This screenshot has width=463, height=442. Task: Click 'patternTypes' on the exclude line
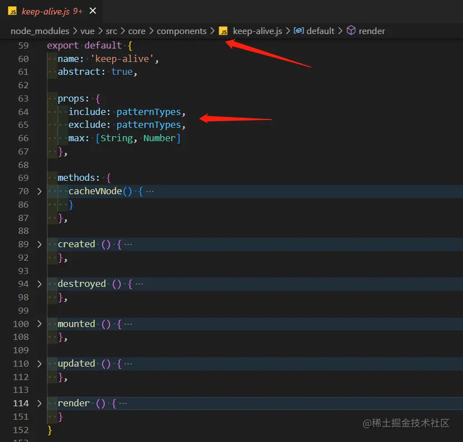click(148, 125)
